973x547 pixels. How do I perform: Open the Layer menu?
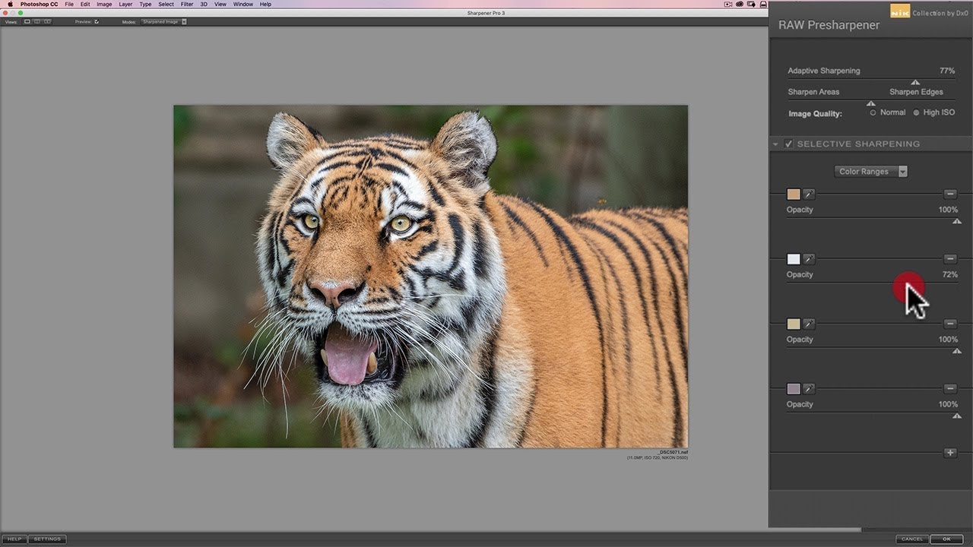tap(125, 4)
